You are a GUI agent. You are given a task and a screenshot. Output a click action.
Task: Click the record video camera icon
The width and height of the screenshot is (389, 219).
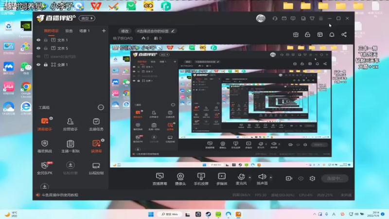[289, 178]
